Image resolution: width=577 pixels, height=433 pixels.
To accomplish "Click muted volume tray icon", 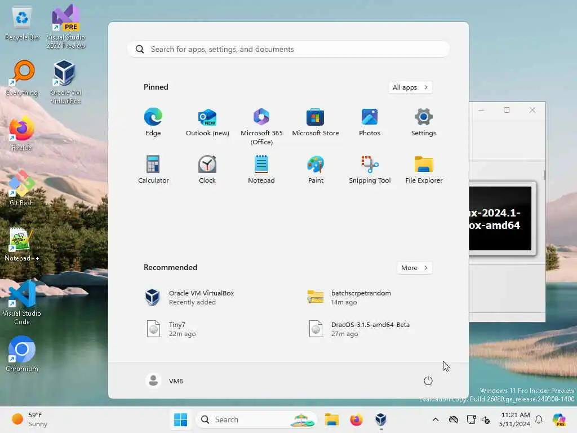I will coord(486,420).
